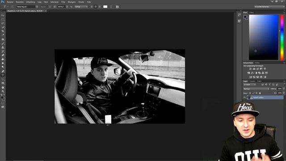Toggle lock transparent pixels
The image size is (286, 161).
[250, 93]
